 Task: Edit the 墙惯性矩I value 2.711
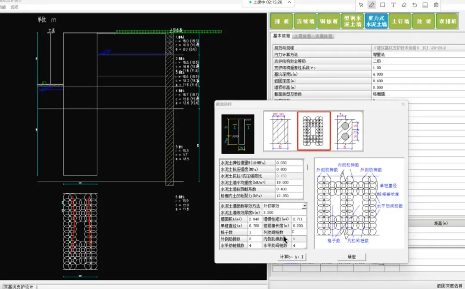299,219
